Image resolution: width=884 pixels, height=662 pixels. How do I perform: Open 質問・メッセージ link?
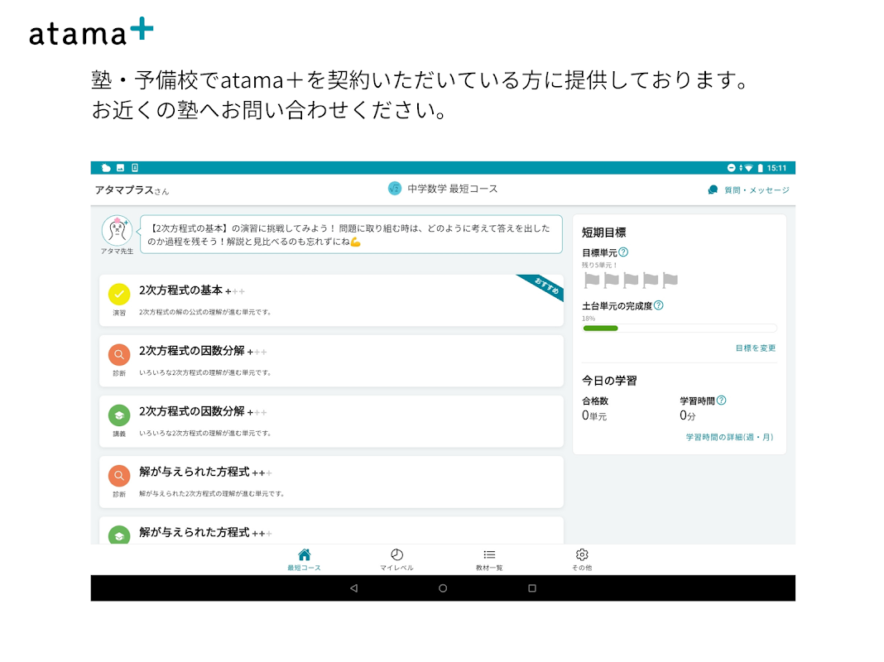(x=756, y=189)
